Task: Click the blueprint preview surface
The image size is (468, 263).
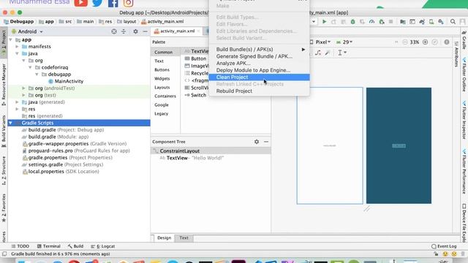Action: (399, 145)
